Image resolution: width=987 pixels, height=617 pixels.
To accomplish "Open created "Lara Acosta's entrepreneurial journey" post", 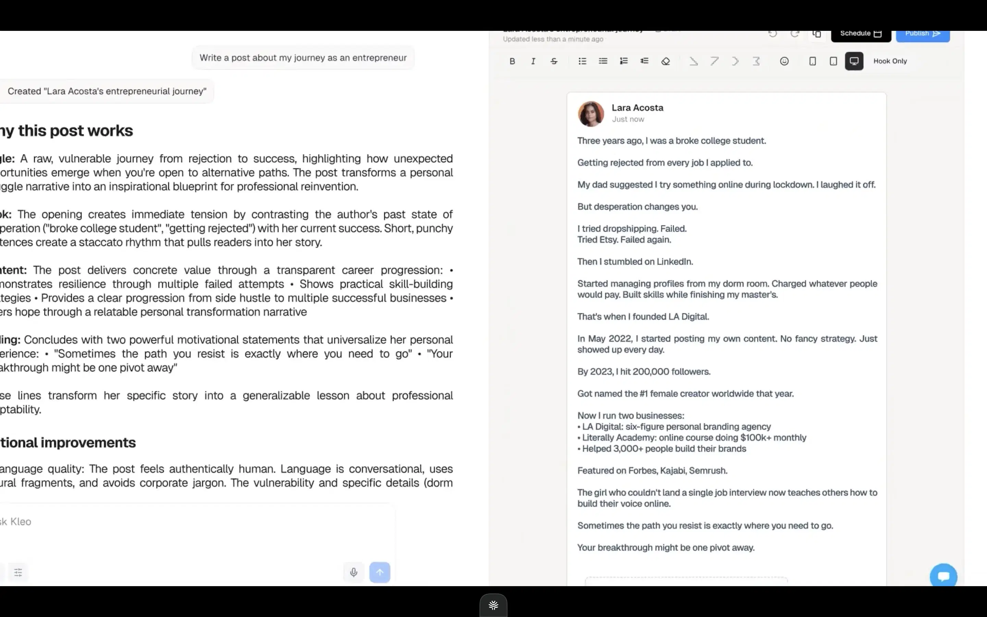I will point(107,92).
